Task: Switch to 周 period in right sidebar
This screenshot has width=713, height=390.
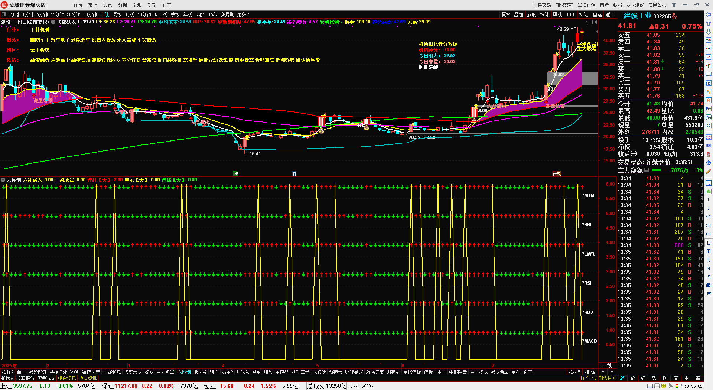Action: click(x=709, y=251)
